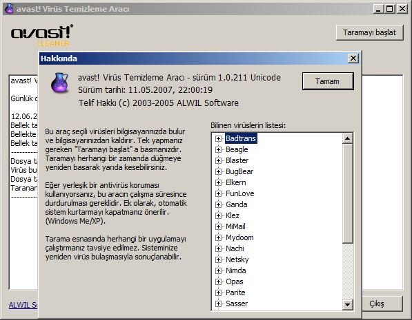Expand the Klez virus node
The image size is (412, 320).
tap(218, 215)
